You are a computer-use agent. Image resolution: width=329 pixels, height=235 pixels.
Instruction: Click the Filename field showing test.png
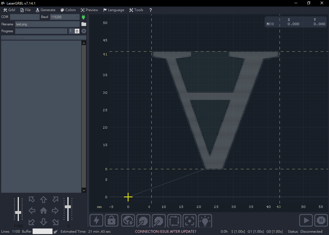[x=47, y=24]
